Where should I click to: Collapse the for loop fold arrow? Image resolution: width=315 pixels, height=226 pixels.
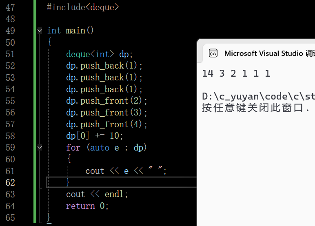pyautogui.click(x=40, y=147)
